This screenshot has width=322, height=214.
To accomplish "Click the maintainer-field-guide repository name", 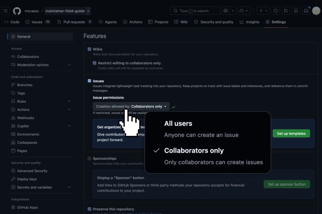I will click(x=65, y=11).
